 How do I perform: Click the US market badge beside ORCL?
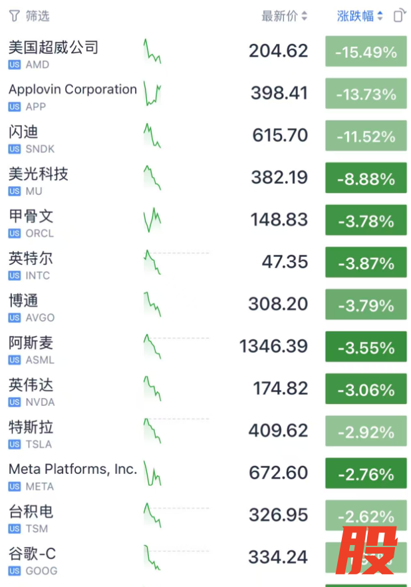coord(15,234)
